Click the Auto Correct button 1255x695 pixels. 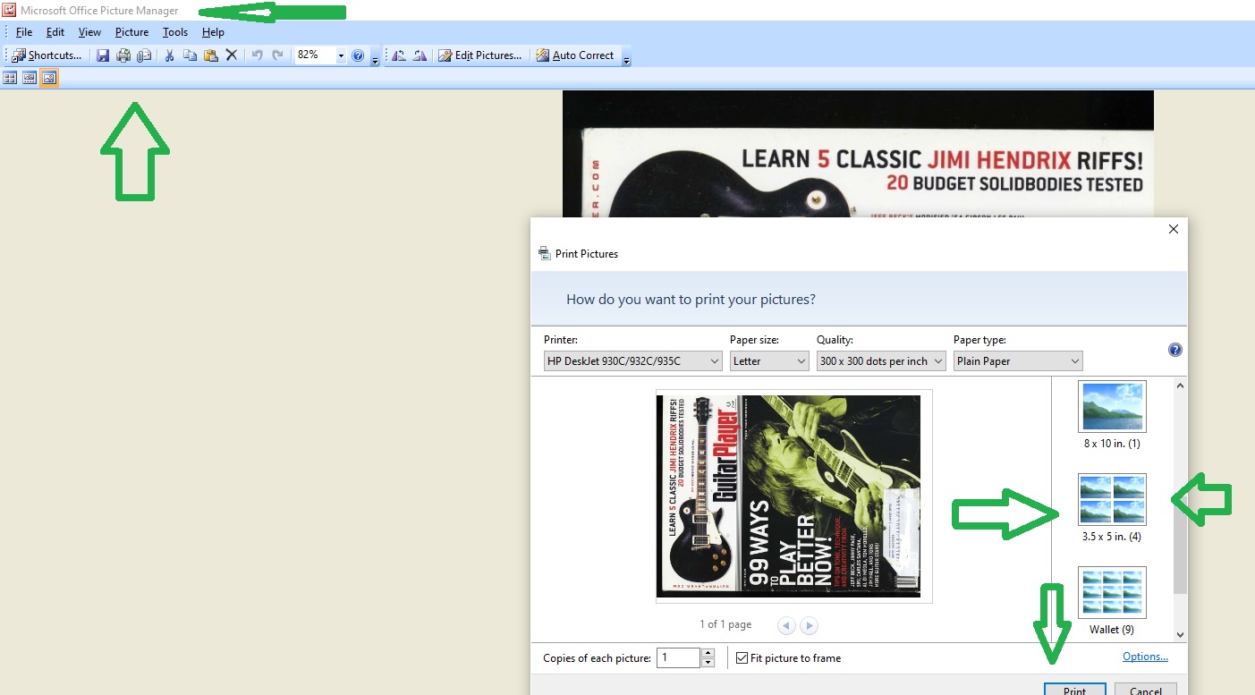[x=575, y=55]
